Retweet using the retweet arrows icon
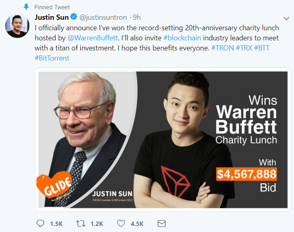The width and height of the screenshot is (294, 232). click(x=80, y=224)
